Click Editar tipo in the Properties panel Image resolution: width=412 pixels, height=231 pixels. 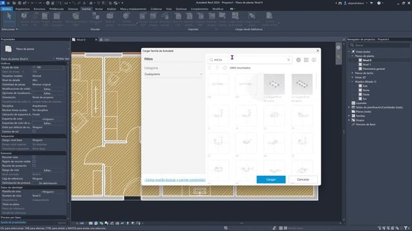[x=63, y=59]
